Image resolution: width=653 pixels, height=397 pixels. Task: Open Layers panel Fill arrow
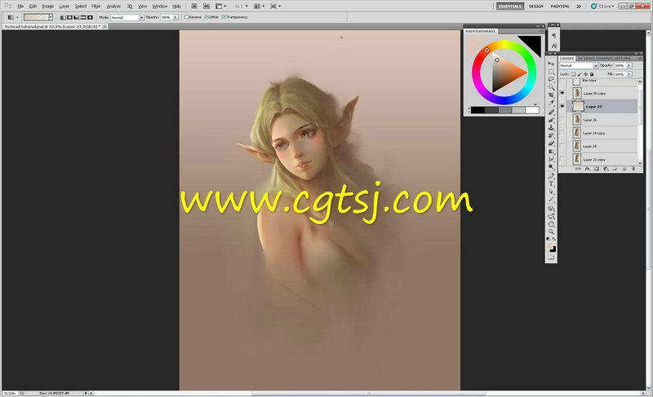tap(629, 74)
